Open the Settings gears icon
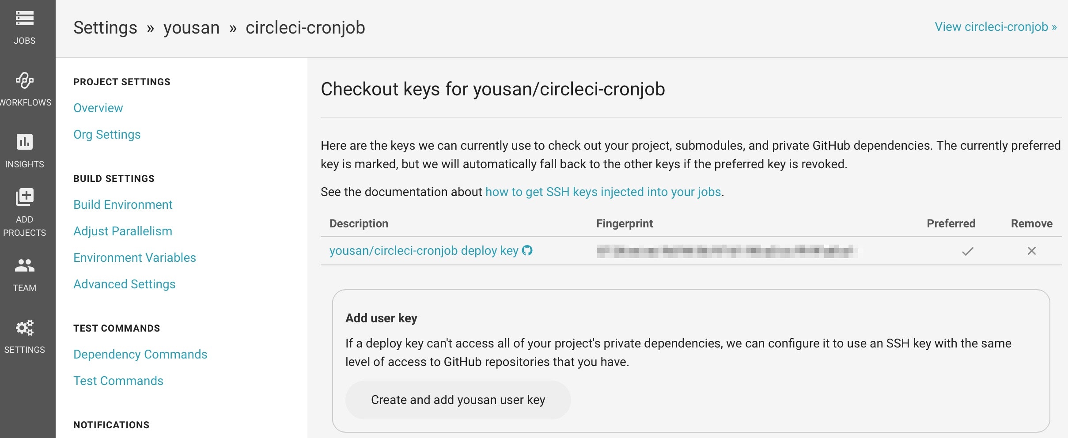This screenshot has height=438, width=1068. [x=25, y=328]
